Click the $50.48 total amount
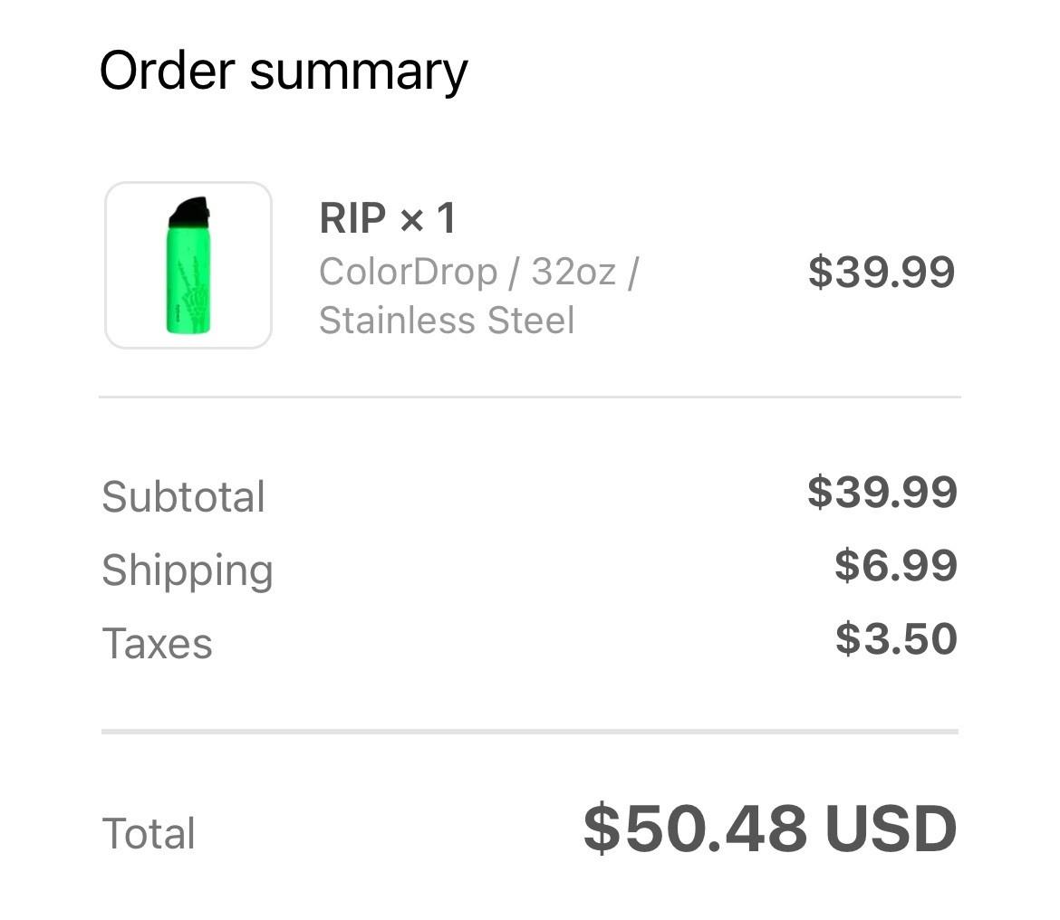1060x920 pixels. tap(695, 829)
